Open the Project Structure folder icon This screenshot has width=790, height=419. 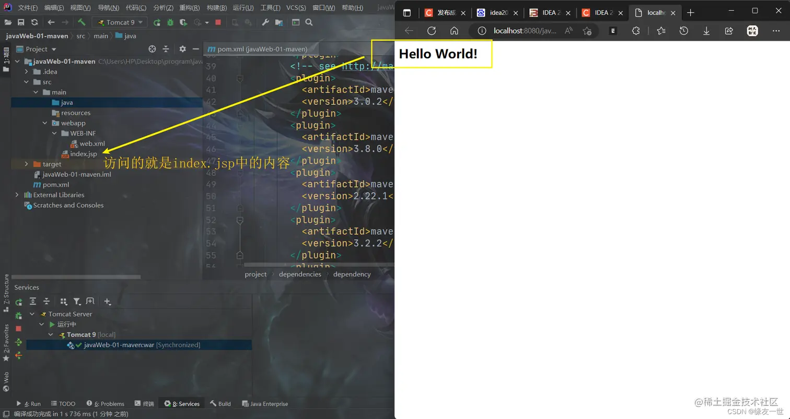[x=279, y=22]
